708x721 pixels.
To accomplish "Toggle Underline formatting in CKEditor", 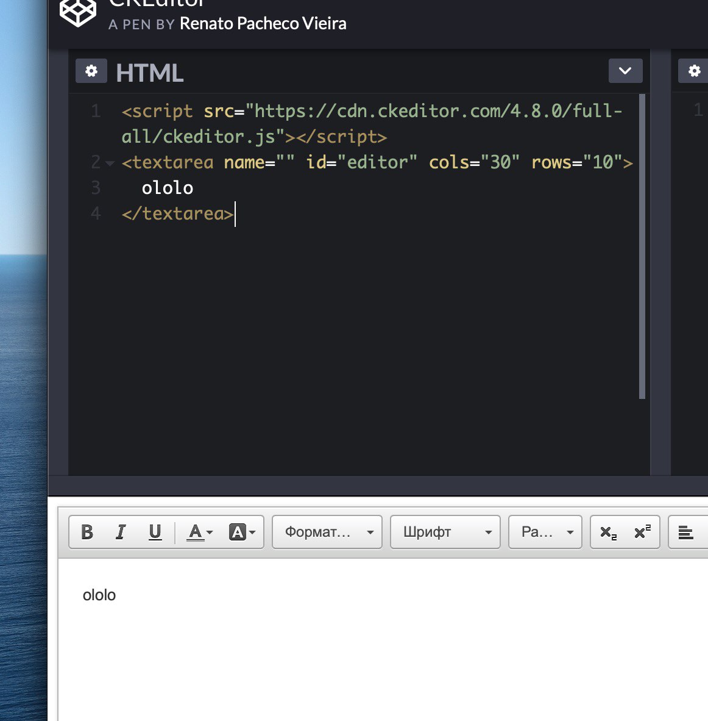I will click(x=155, y=532).
